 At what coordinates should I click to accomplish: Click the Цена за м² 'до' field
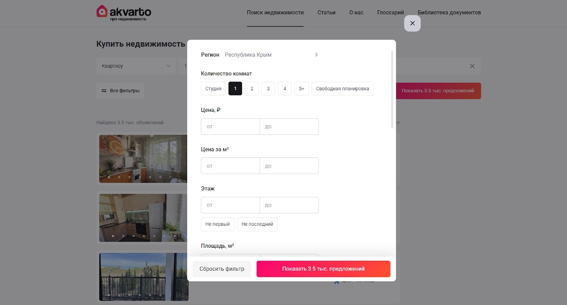[289, 166]
